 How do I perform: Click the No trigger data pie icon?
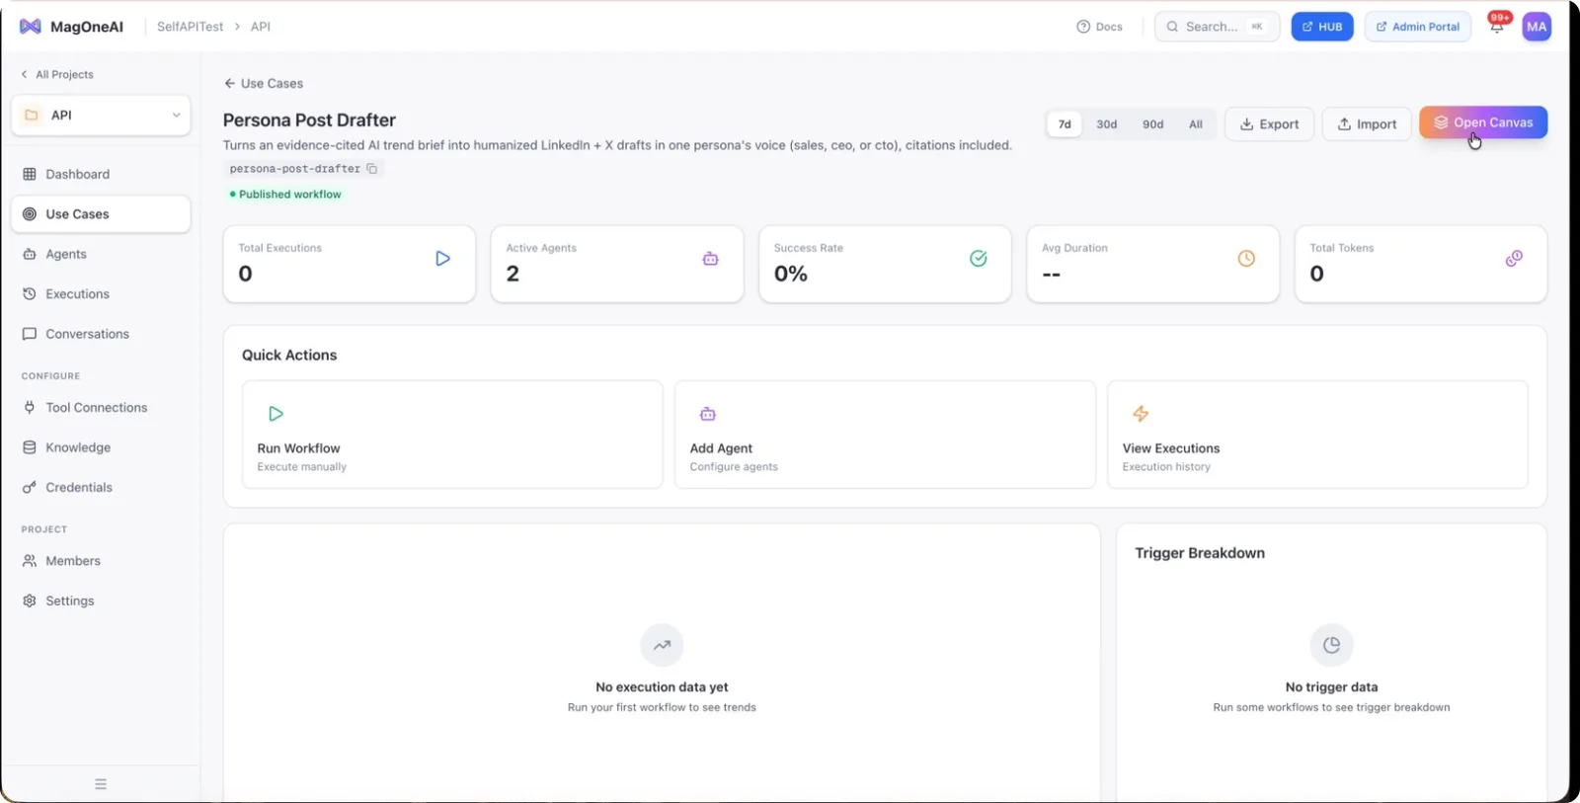(1331, 645)
